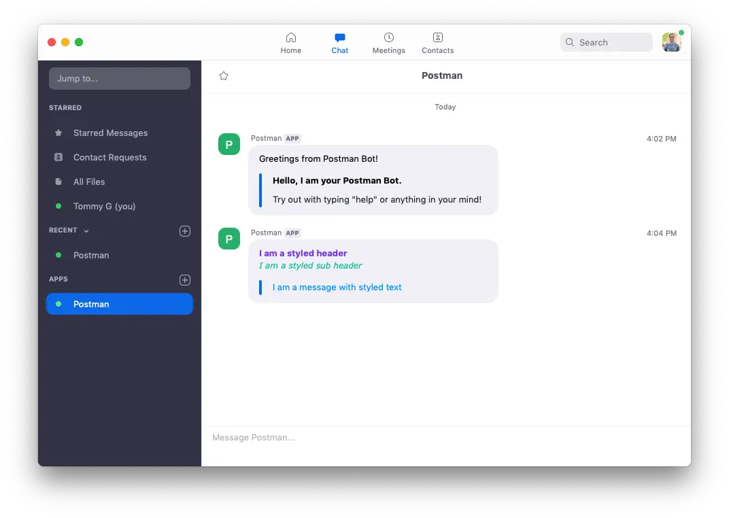Click the Postman bot green avatar

click(228, 144)
